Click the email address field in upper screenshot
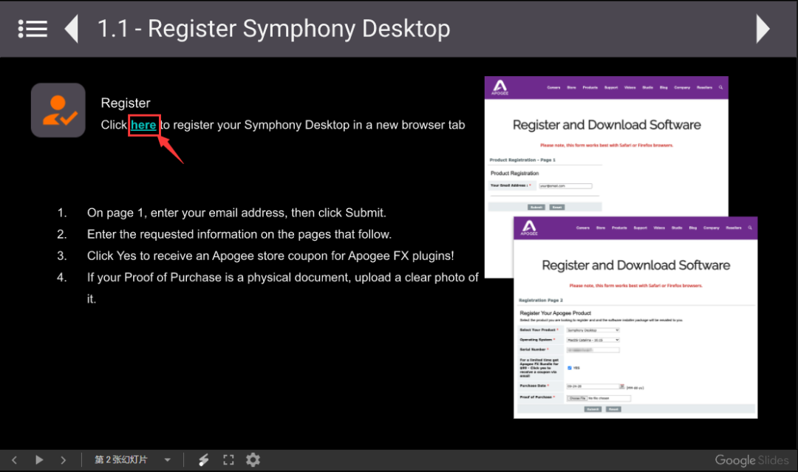This screenshot has height=472, width=798. (565, 186)
